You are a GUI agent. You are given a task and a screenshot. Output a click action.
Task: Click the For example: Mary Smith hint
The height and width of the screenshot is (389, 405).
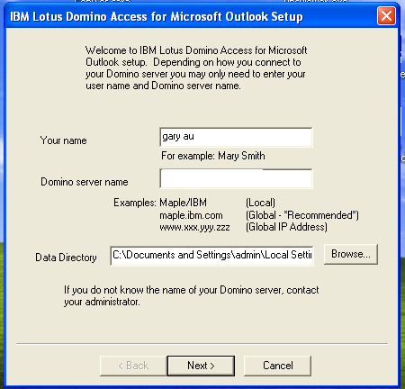[x=213, y=156]
